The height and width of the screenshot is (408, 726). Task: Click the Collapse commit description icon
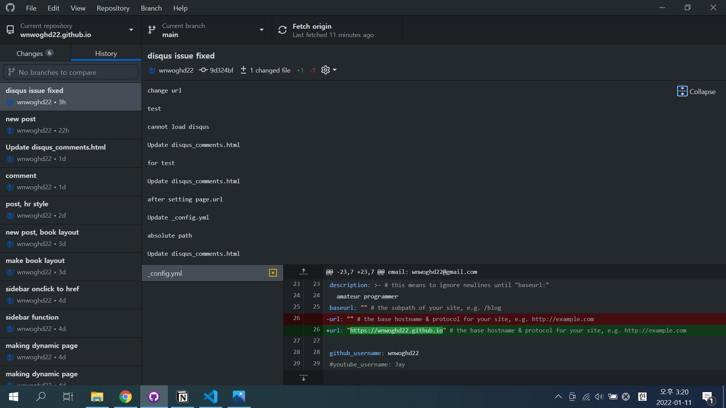coord(682,91)
